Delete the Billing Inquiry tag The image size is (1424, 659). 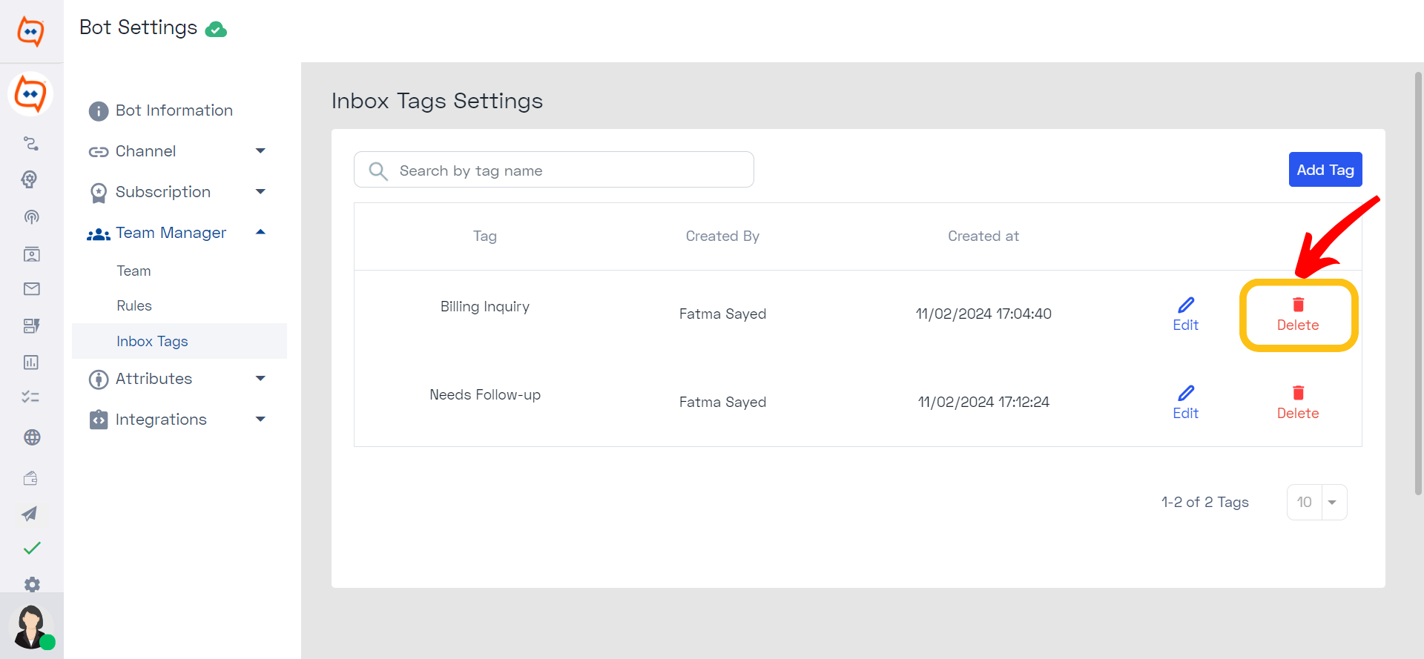(1298, 315)
